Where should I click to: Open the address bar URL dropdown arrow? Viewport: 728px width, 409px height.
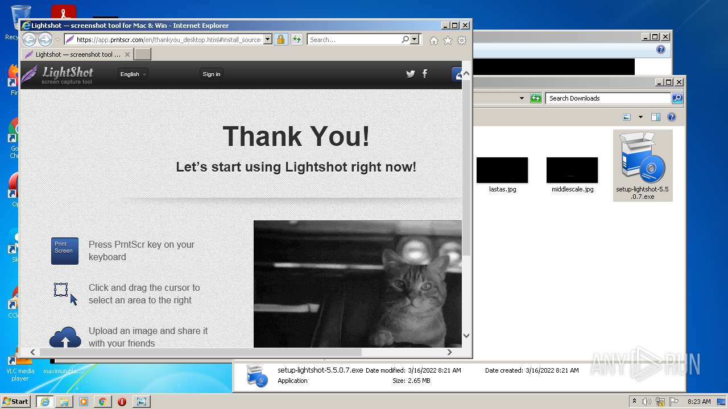267,40
